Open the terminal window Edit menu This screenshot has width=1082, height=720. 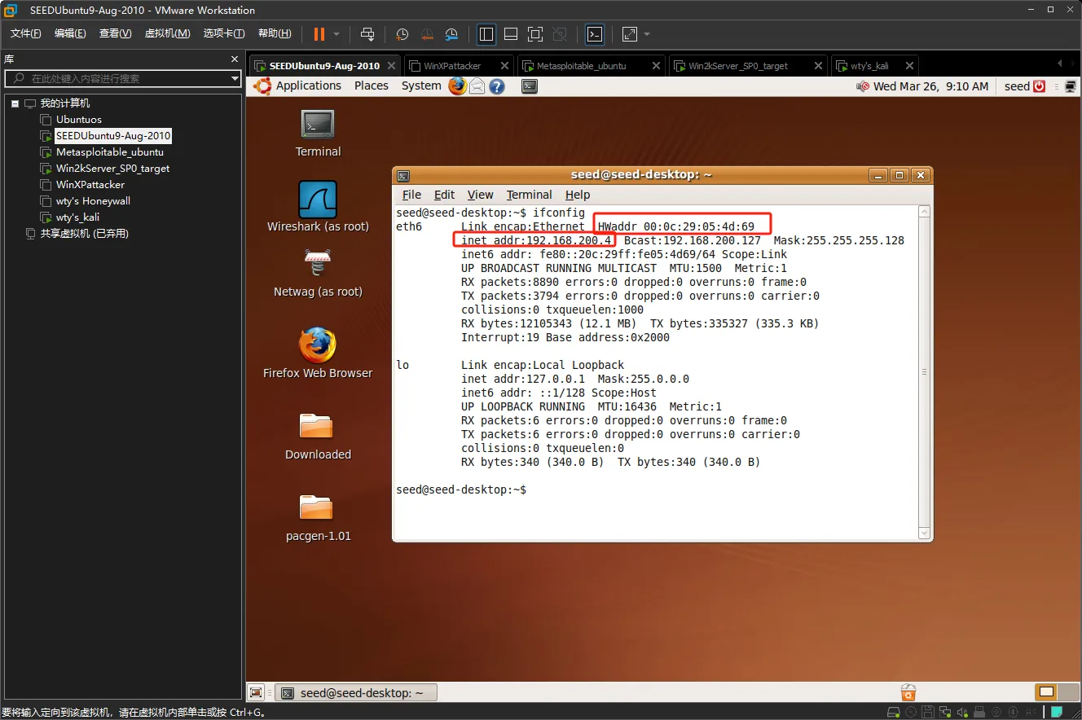tap(444, 195)
